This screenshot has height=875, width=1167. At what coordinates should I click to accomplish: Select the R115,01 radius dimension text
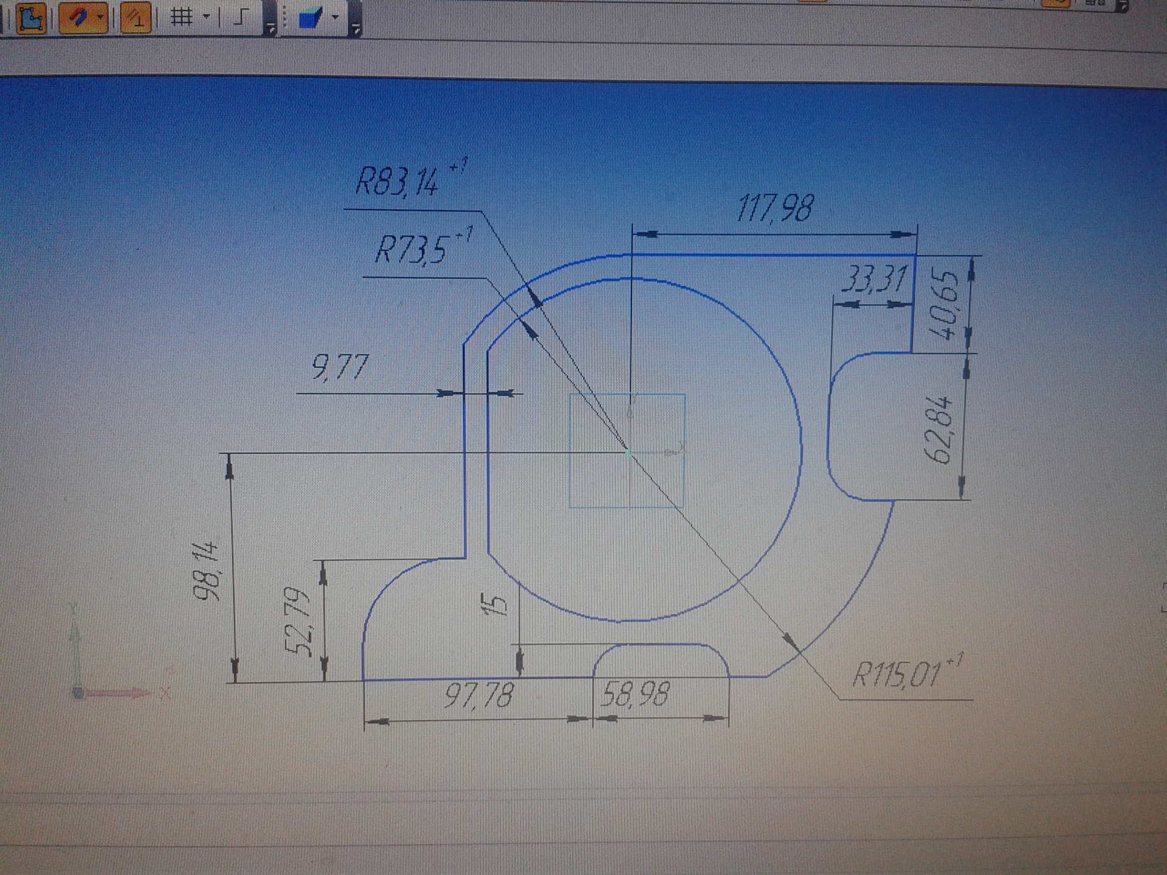click(898, 674)
